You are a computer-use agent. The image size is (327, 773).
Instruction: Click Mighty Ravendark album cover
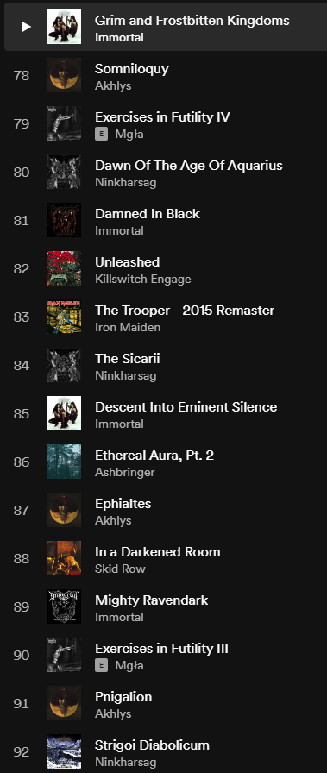64,606
